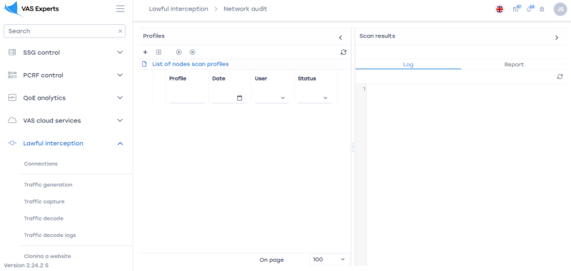The image size is (571, 271).
Task: Refresh the Profiles list
Action: 343,52
